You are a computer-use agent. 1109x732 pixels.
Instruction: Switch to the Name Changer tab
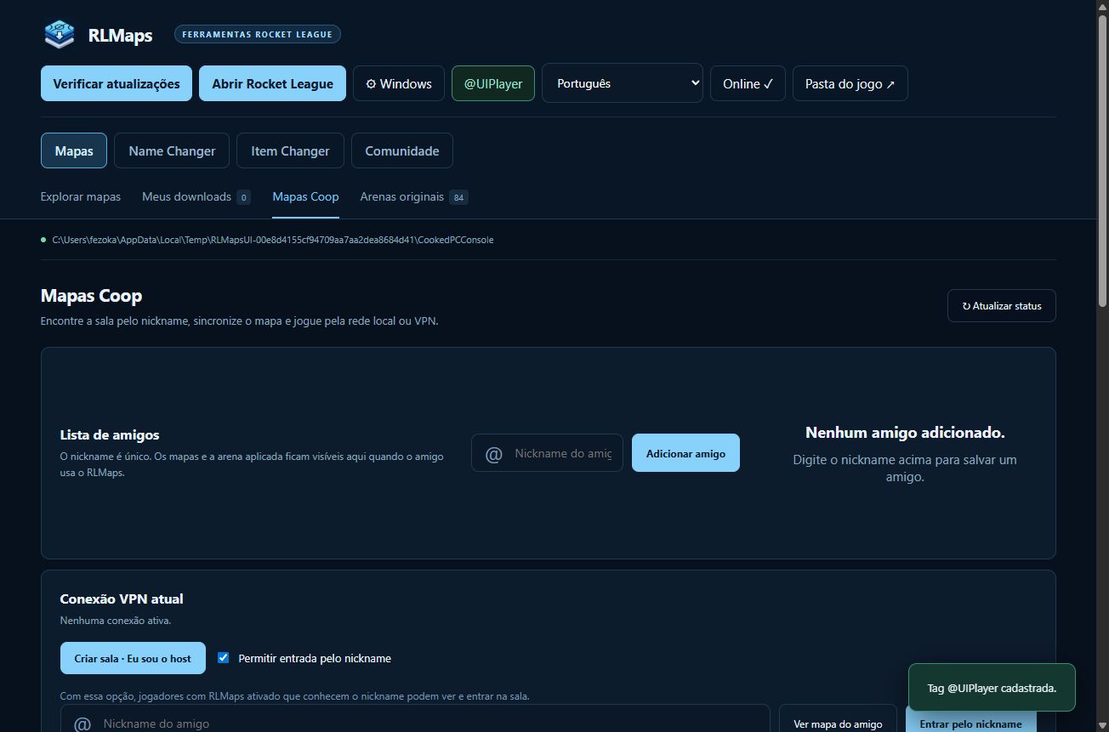tap(172, 150)
